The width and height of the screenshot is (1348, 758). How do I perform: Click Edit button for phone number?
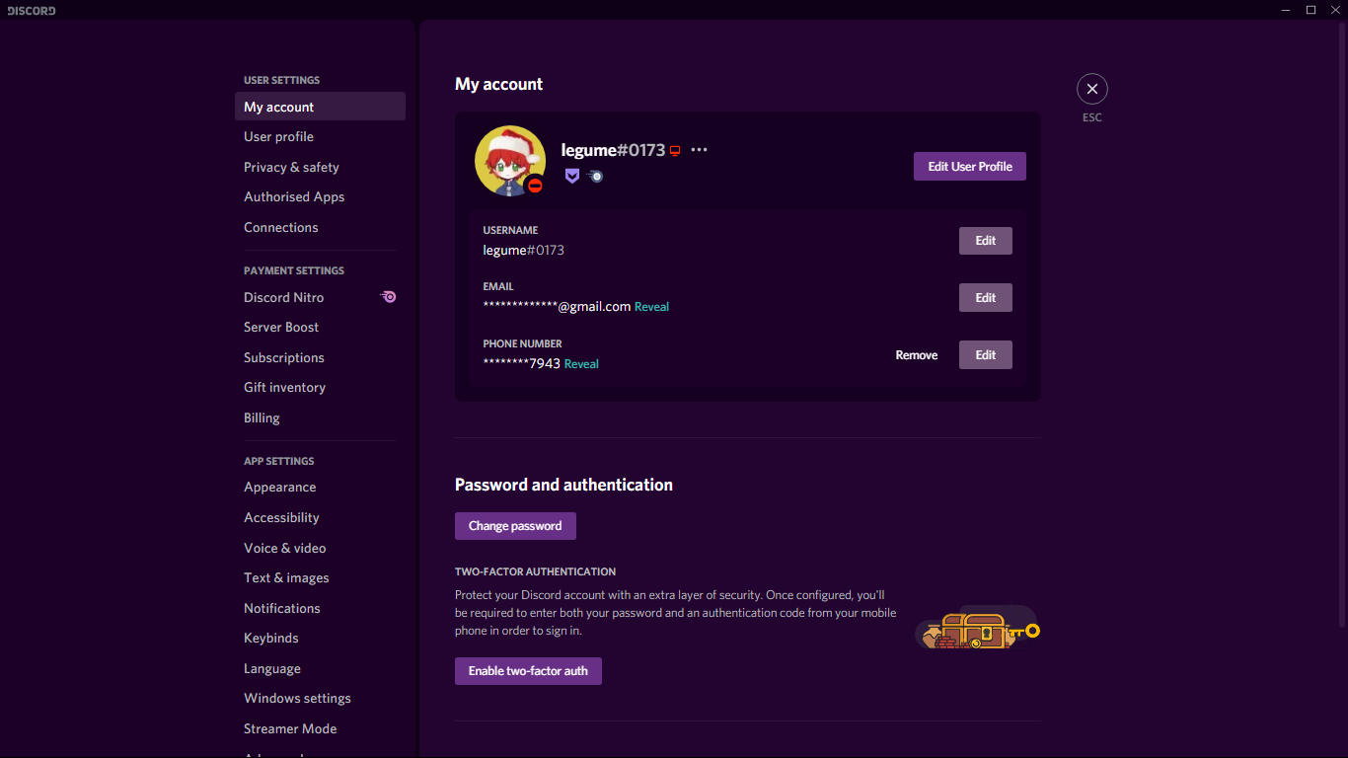tap(985, 355)
